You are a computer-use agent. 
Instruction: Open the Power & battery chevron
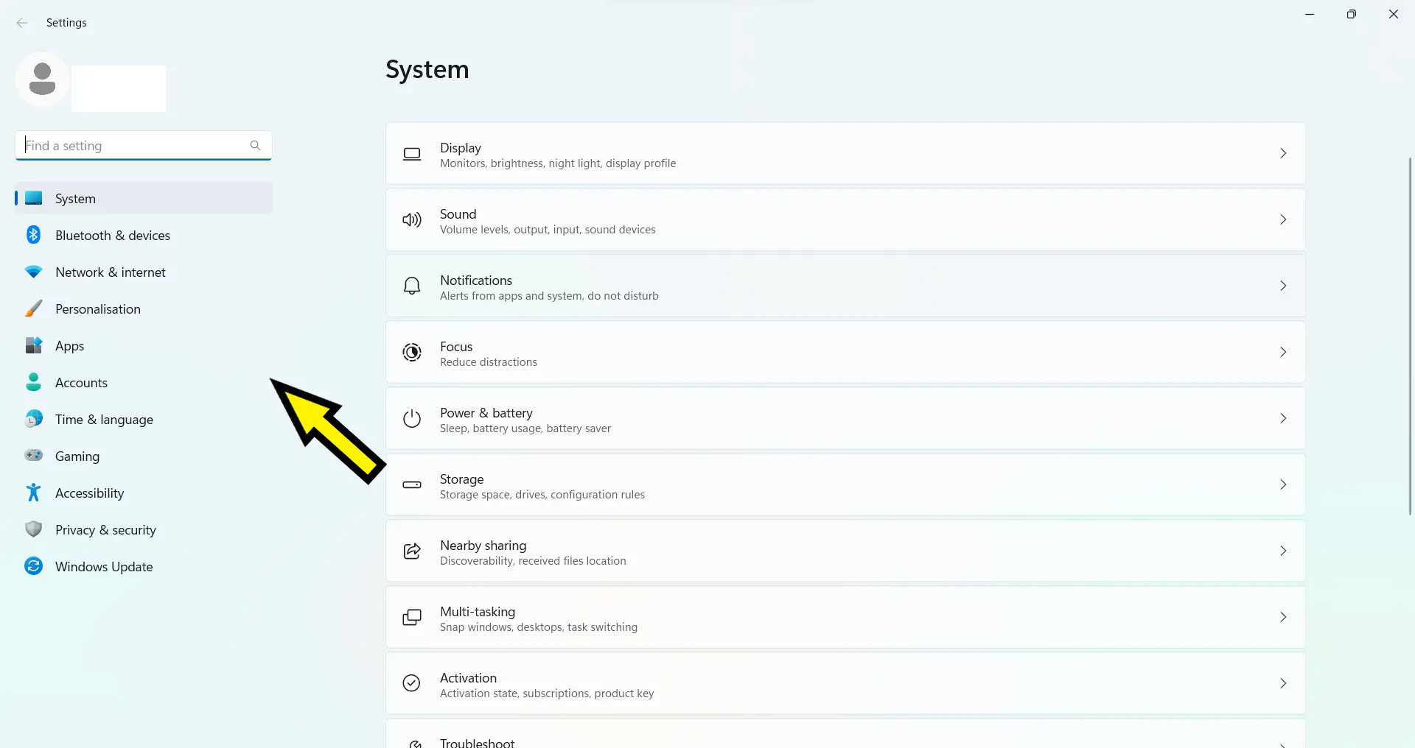coord(1283,418)
